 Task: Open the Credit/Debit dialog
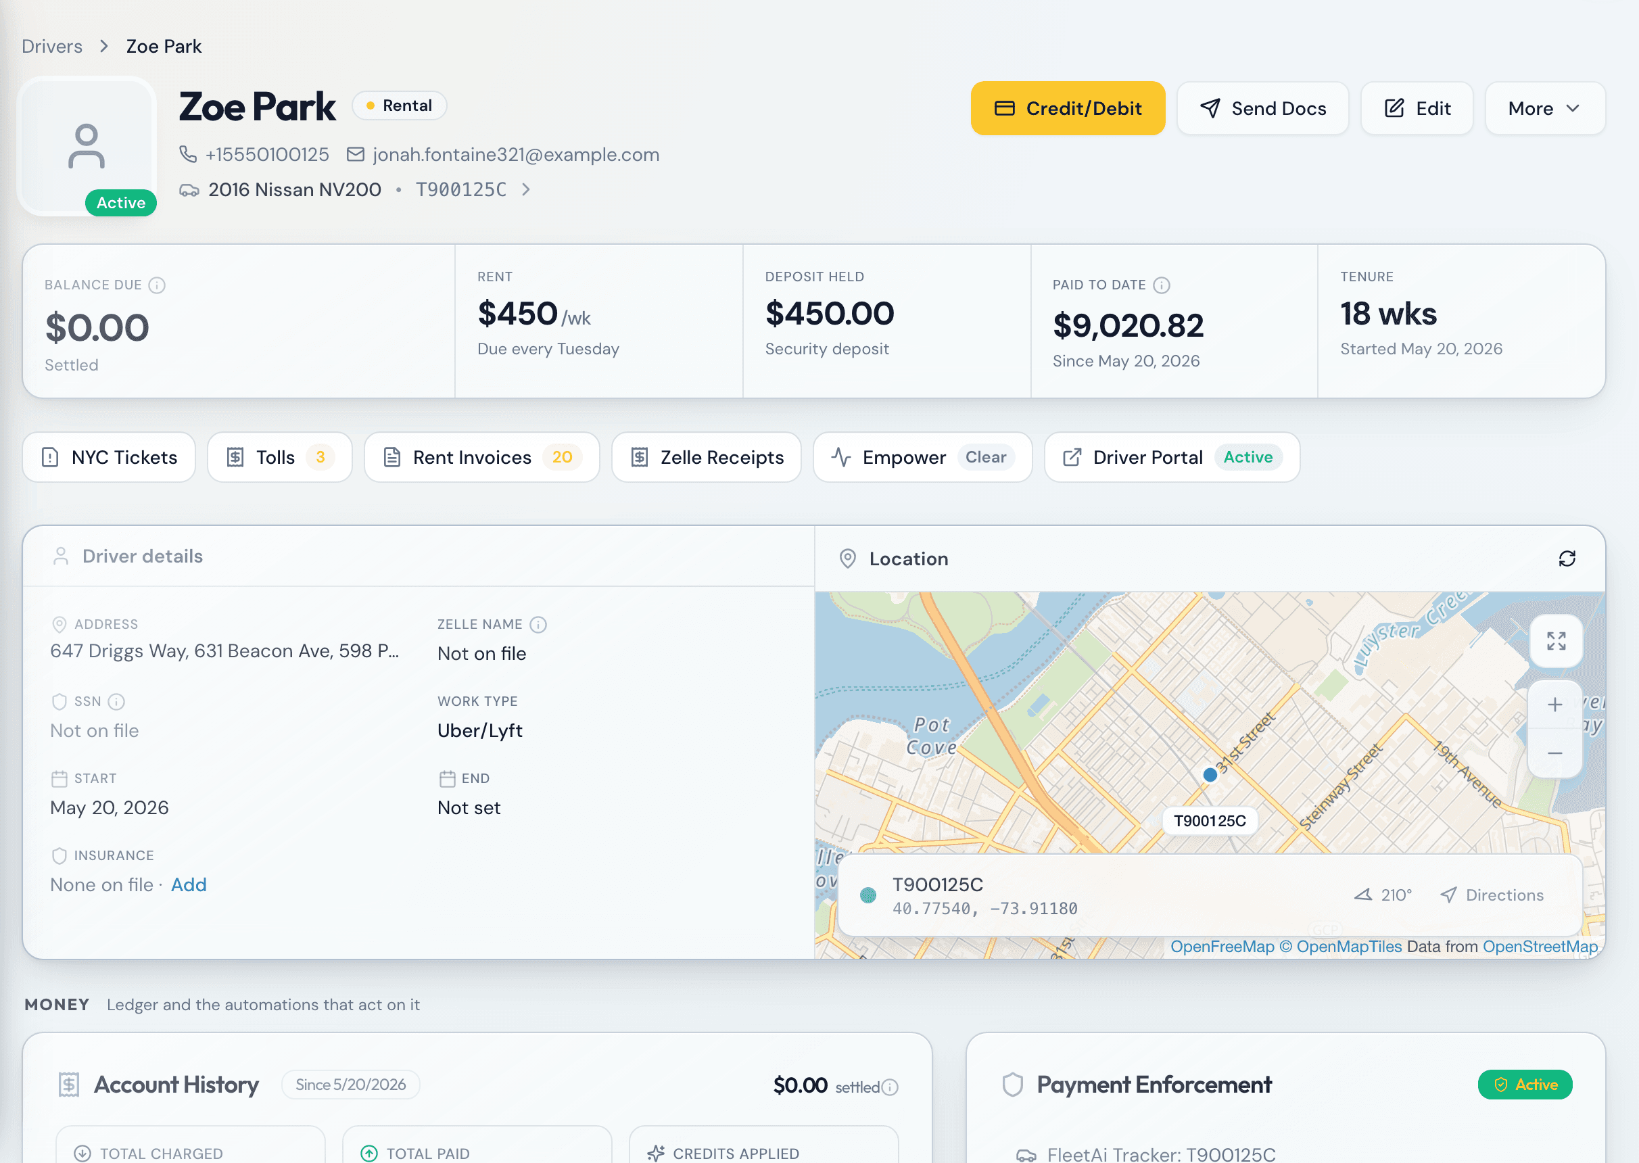coord(1067,108)
